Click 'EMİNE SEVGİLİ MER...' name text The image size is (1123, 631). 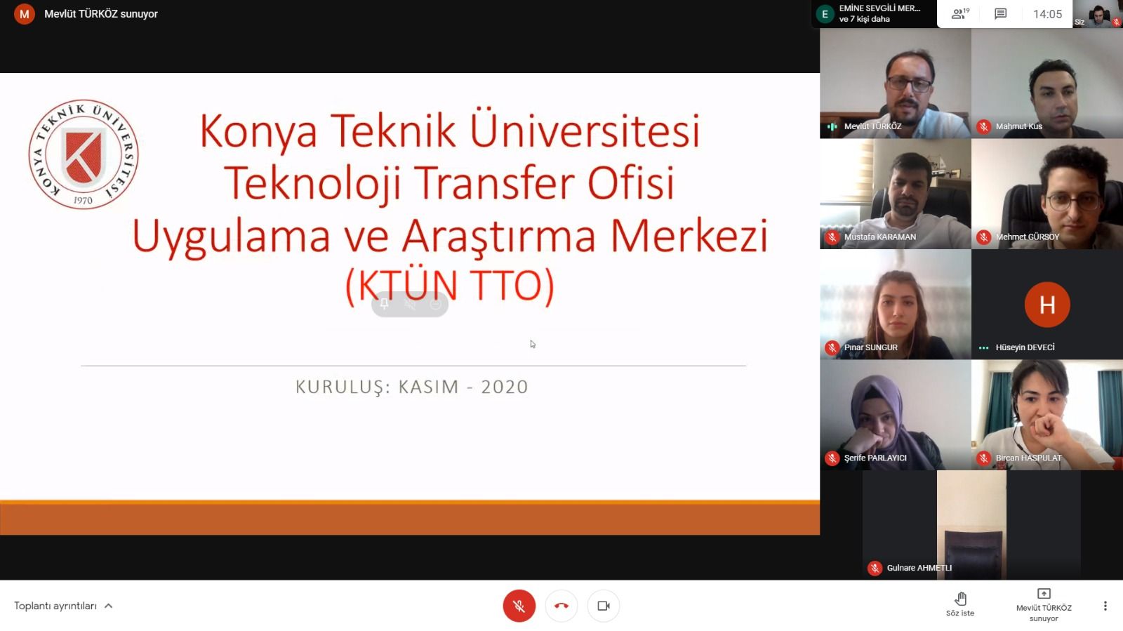pos(879,8)
